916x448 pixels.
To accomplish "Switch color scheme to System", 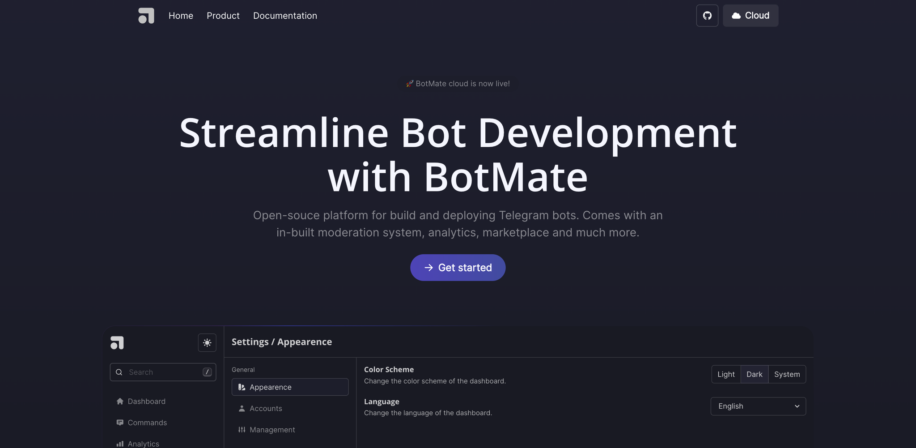I will pyautogui.click(x=787, y=374).
